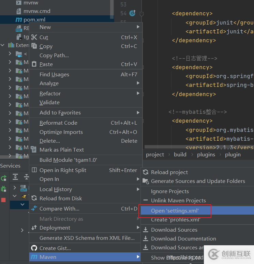Image resolution: width=254 pixels, height=264 pixels.
Task: Select Open 'settings.xml' from Maven submenu
Action: (175, 211)
